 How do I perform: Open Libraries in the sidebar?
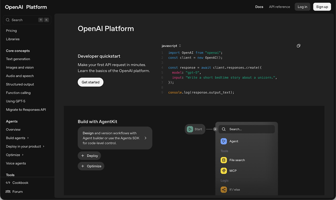(13, 39)
